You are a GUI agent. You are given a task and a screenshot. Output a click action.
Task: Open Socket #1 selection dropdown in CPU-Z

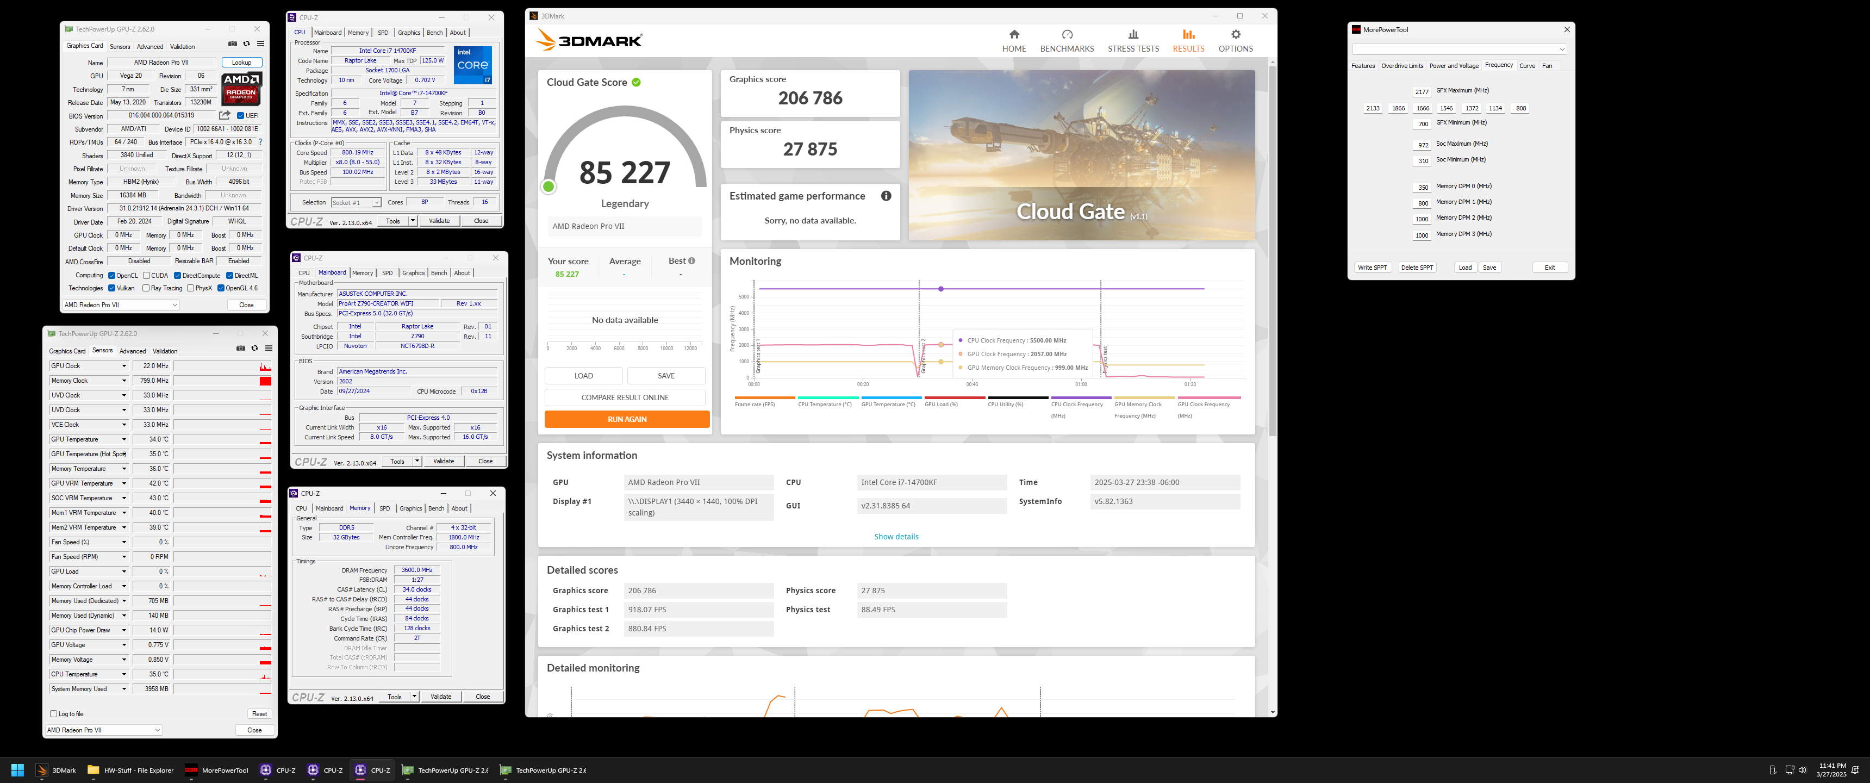(356, 203)
